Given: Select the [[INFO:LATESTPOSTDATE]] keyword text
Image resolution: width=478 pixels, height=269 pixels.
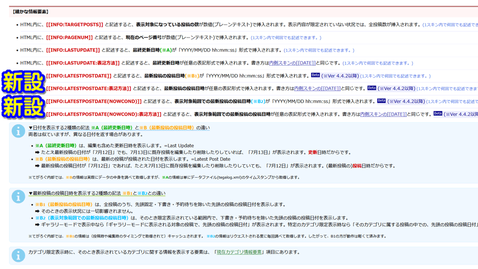Looking at the screenshot, I should pyautogui.click(x=79, y=76).
